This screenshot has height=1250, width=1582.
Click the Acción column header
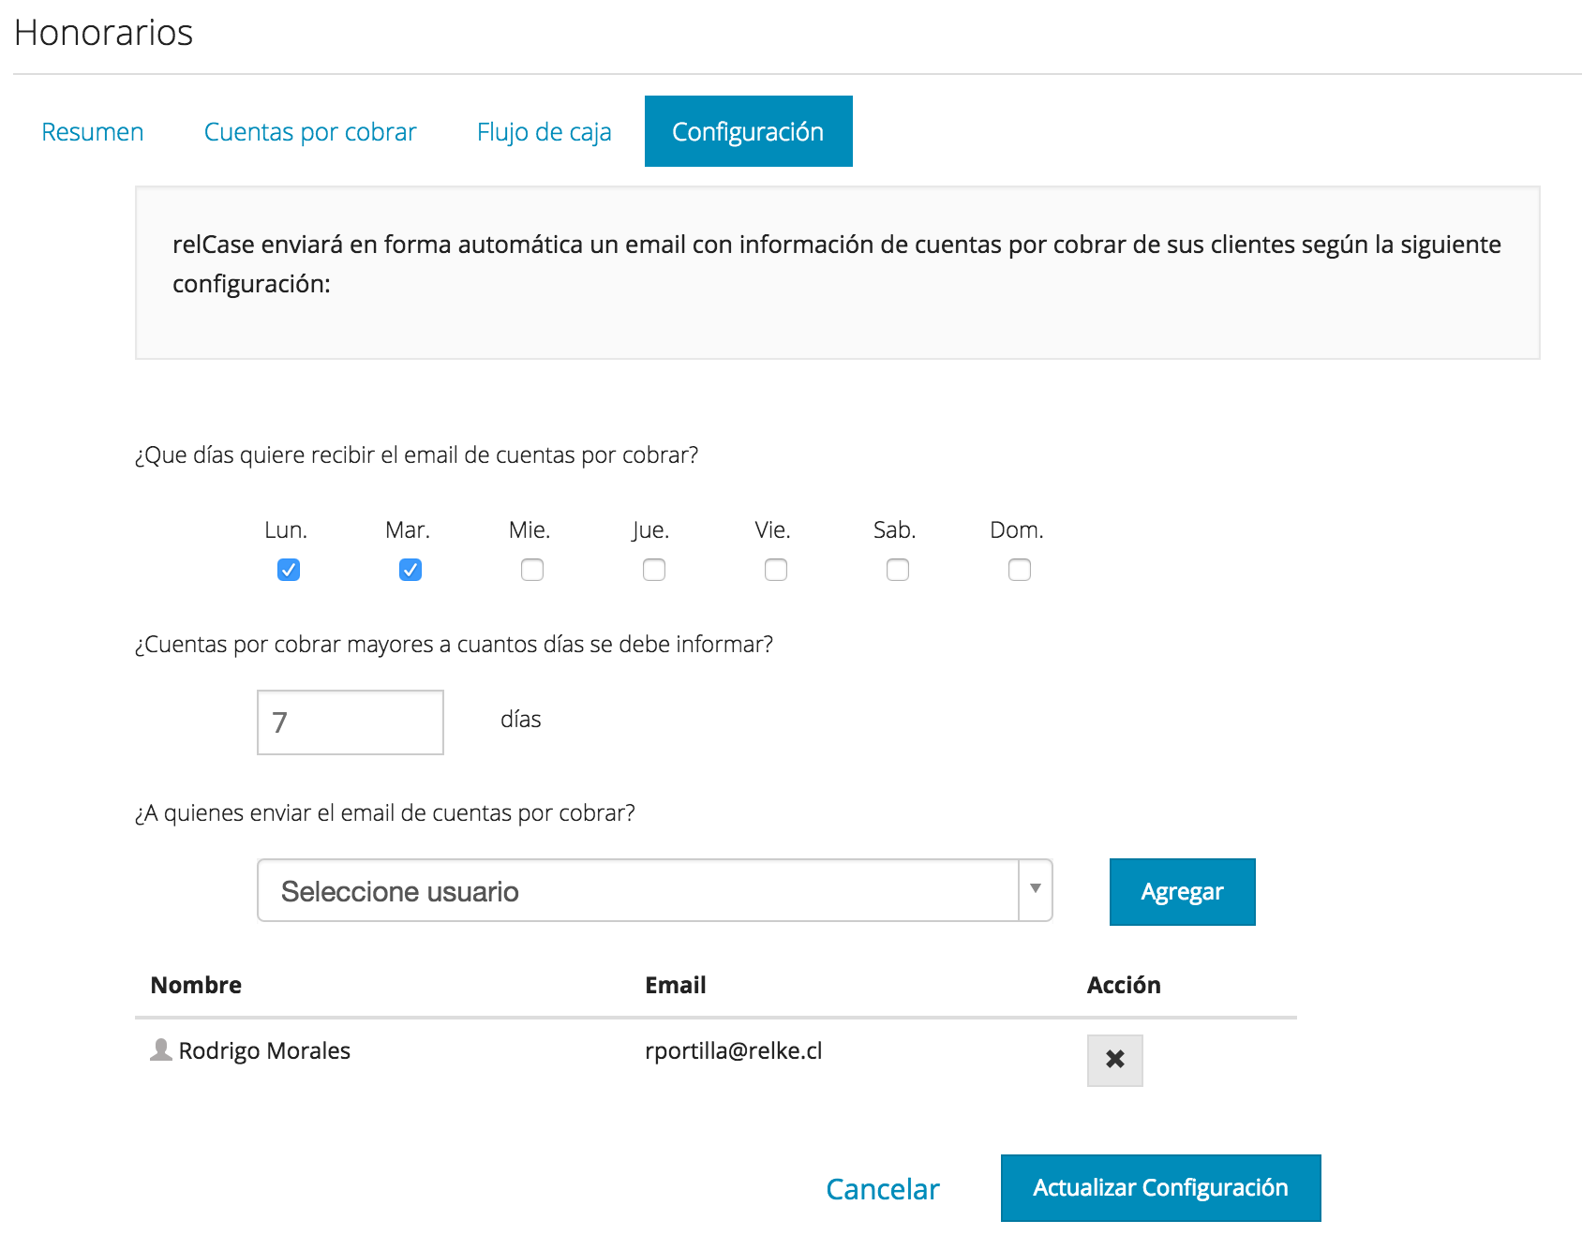click(x=1124, y=985)
